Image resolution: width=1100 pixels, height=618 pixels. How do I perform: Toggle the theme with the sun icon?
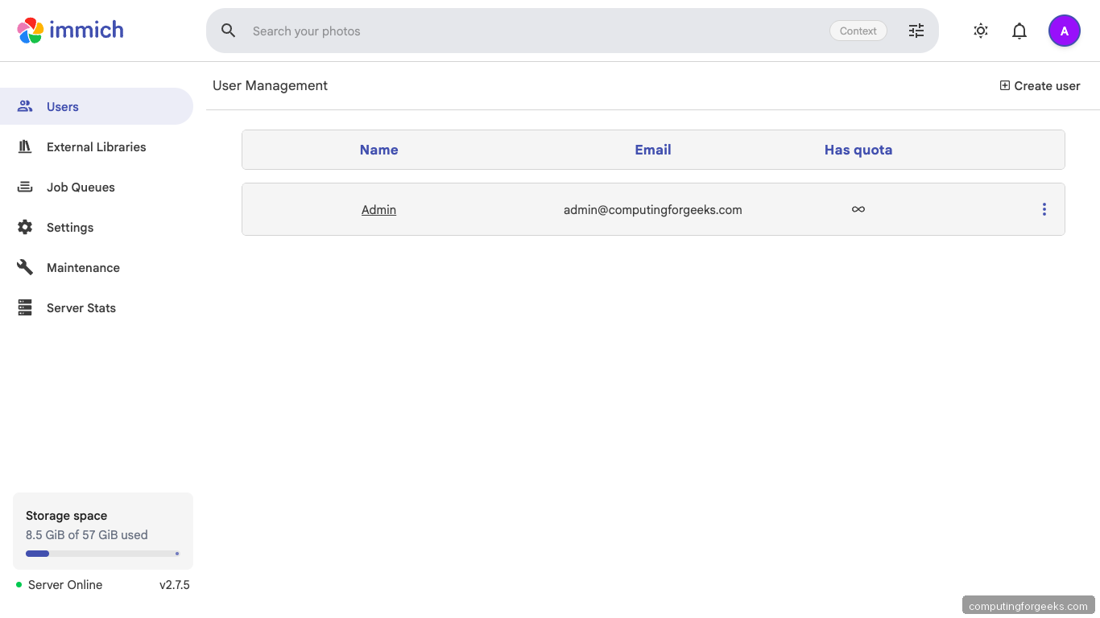(981, 30)
